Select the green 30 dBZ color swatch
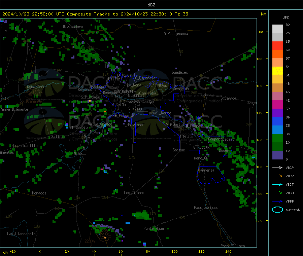The image size is (303, 256). pos(277,138)
